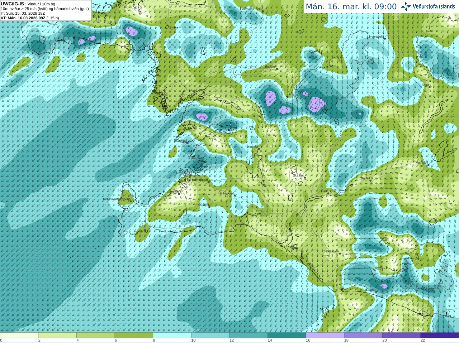The width and height of the screenshot is (459, 343).
Task: Click the 10m hviður > 25 m/s legend line
Action: coord(45,9)
